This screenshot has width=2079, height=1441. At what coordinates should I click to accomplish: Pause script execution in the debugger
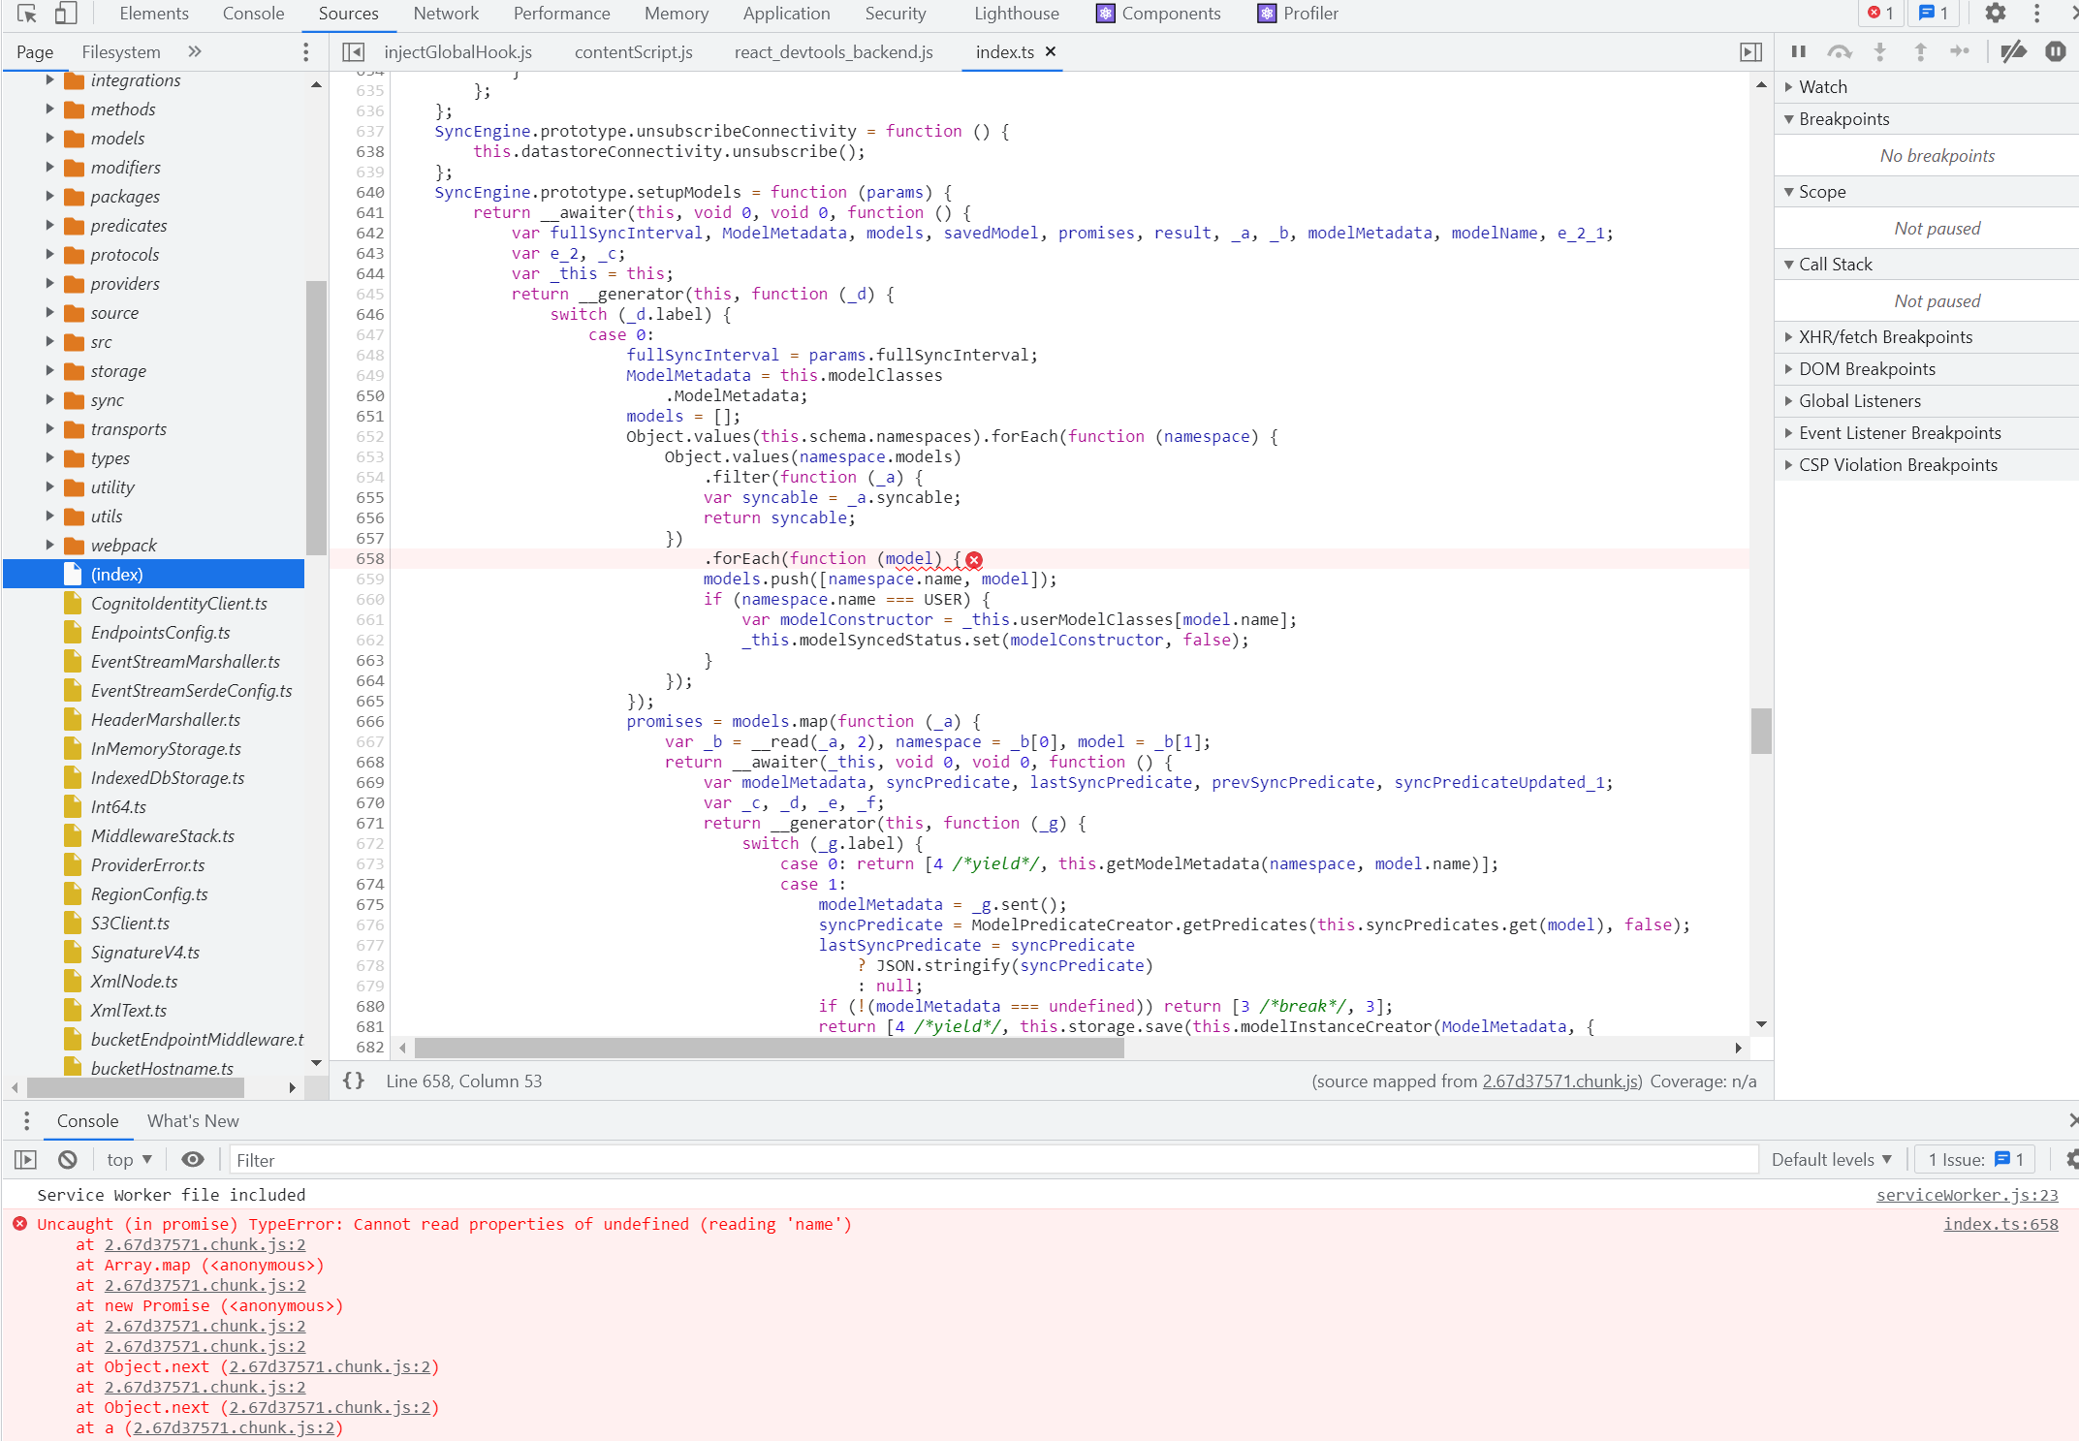pos(1799,51)
